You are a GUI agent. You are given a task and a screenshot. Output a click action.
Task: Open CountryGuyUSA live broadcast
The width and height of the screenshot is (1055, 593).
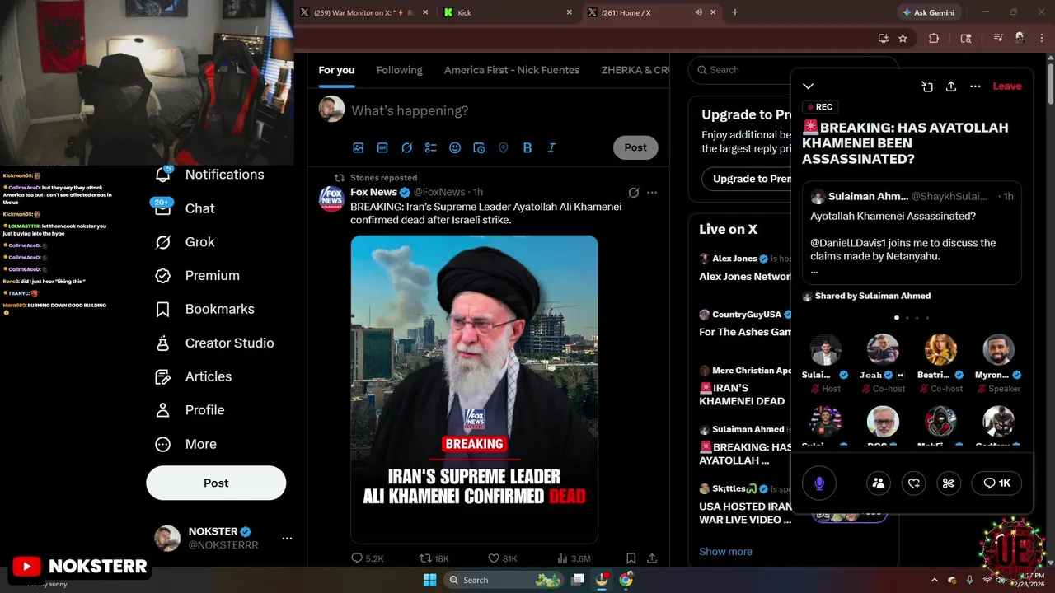coord(745,324)
